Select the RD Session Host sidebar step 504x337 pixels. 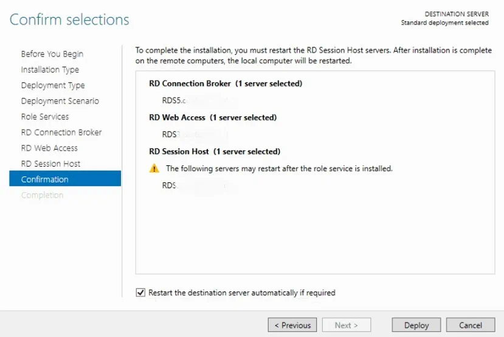tap(50, 164)
